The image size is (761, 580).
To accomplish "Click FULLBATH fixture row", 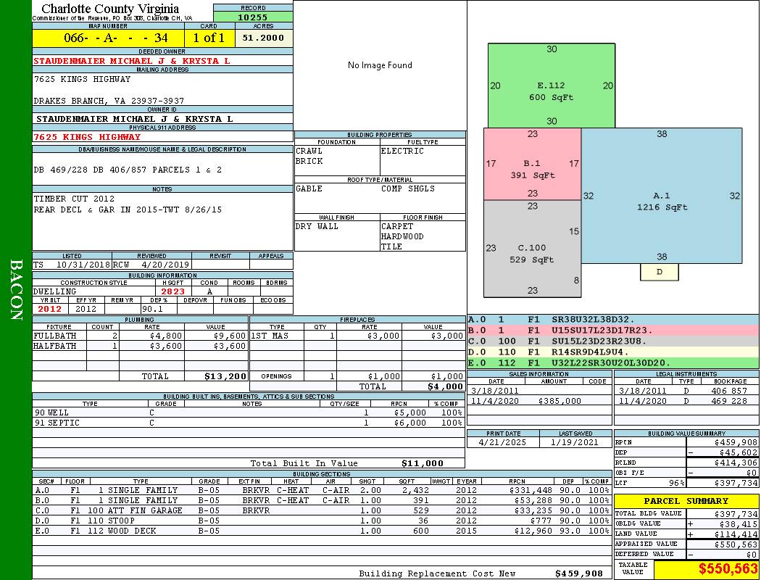I will pyautogui.click(x=141, y=336).
